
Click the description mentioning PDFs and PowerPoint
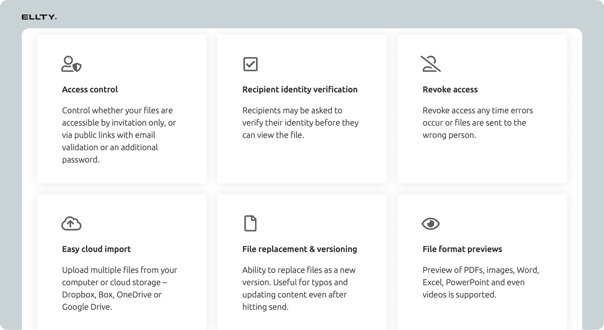click(x=480, y=282)
